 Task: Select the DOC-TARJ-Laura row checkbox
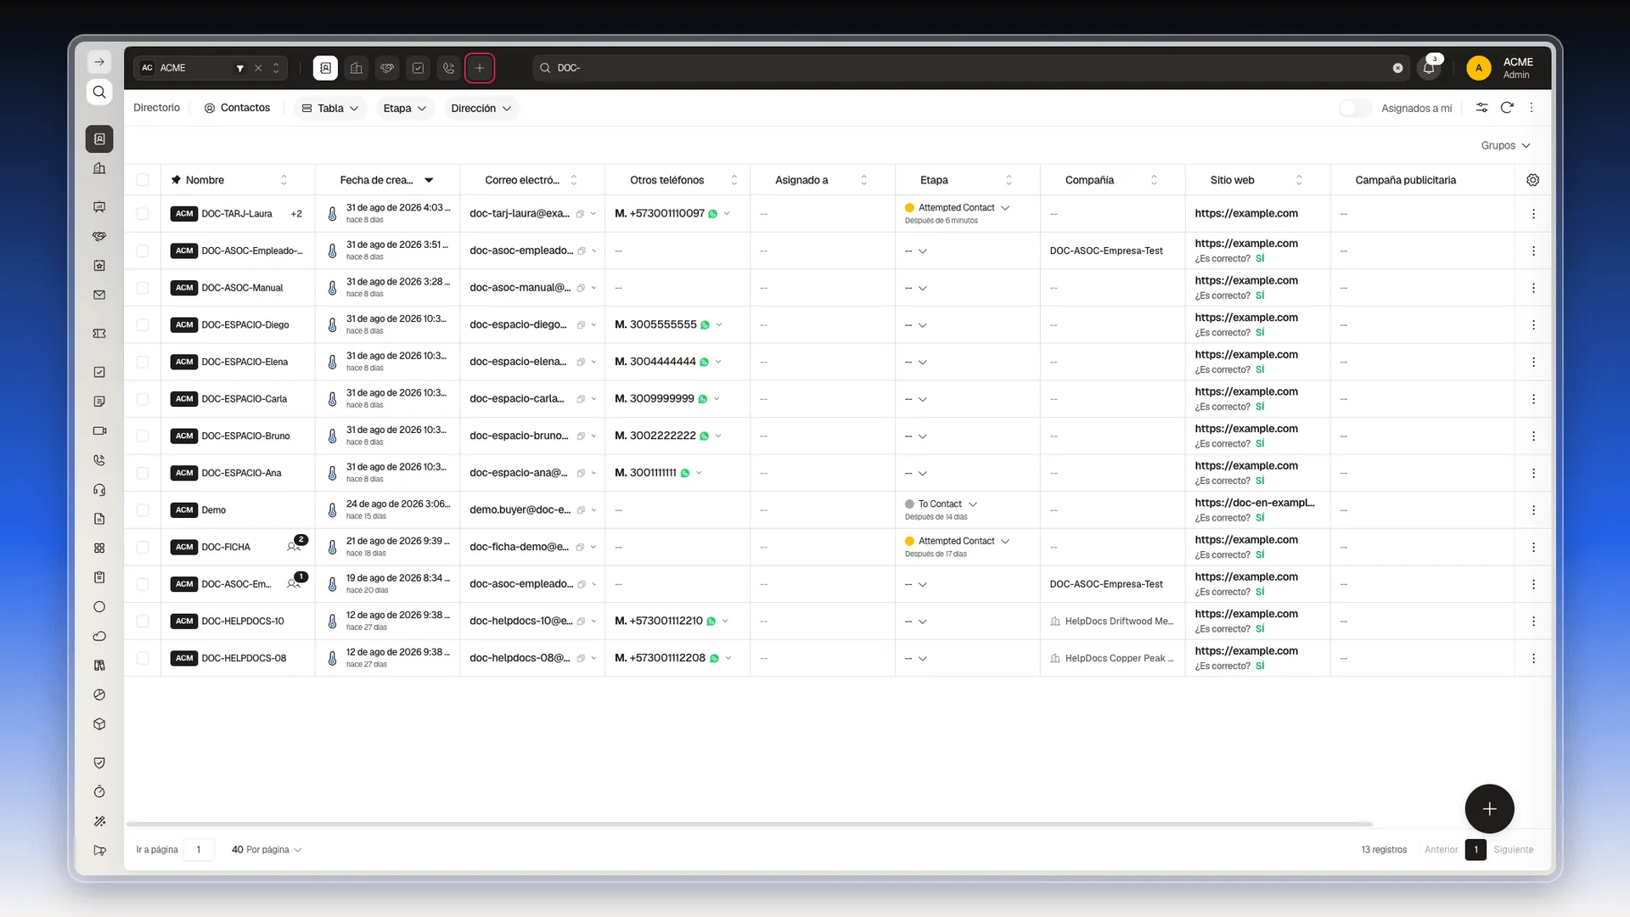tap(143, 214)
